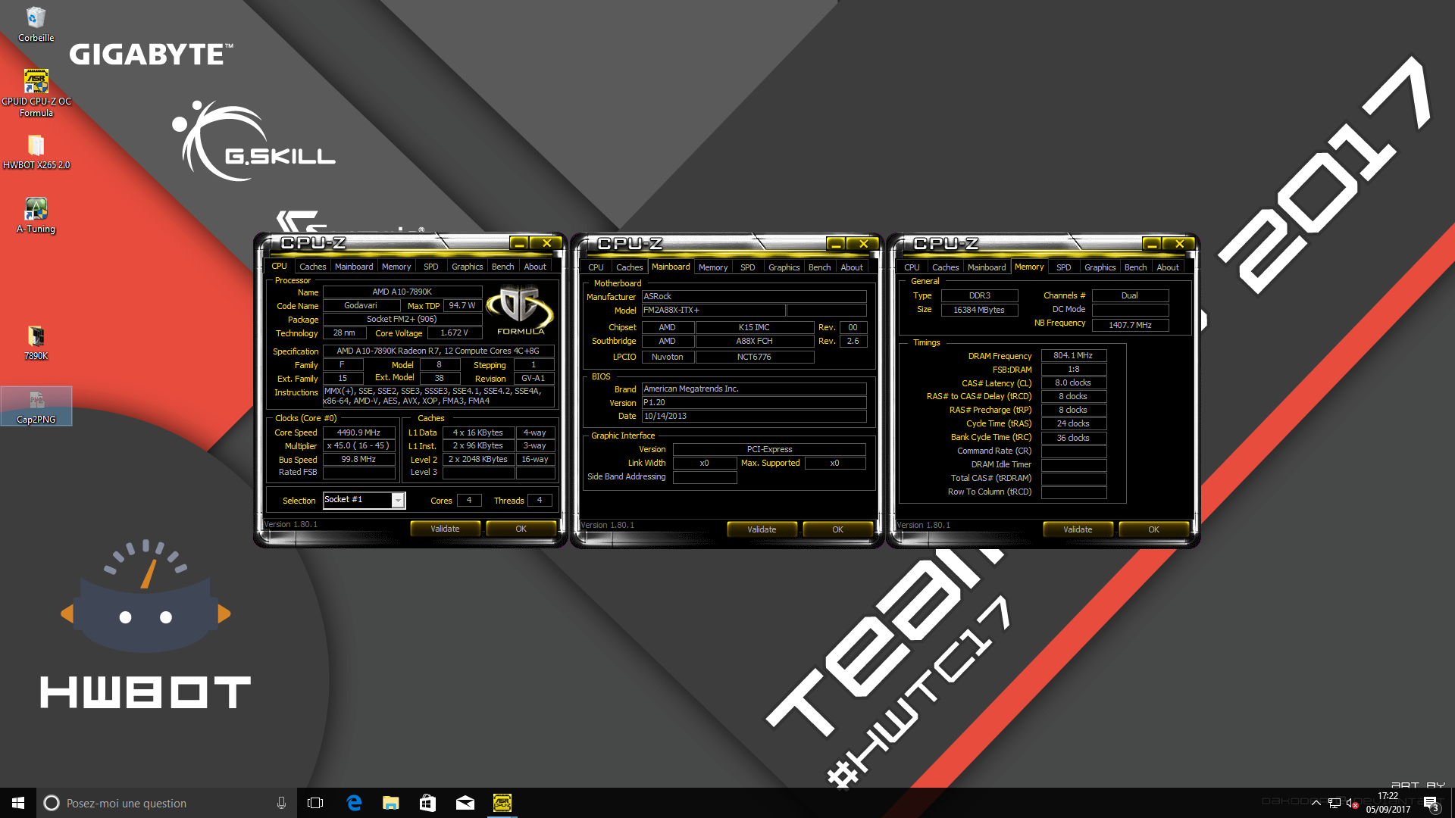Open SPD tab in Mainboard window

747,267
